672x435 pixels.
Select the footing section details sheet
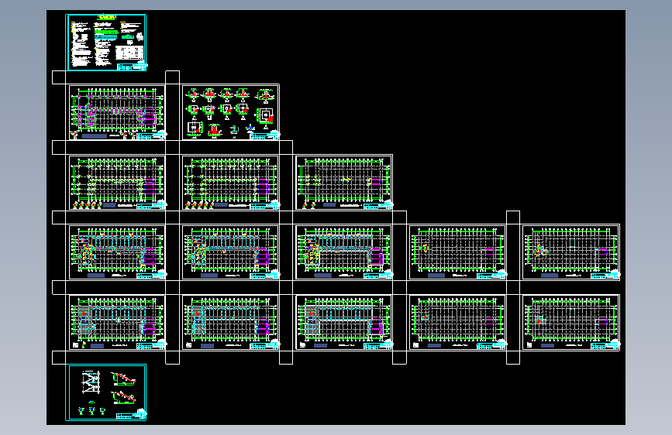(x=230, y=112)
